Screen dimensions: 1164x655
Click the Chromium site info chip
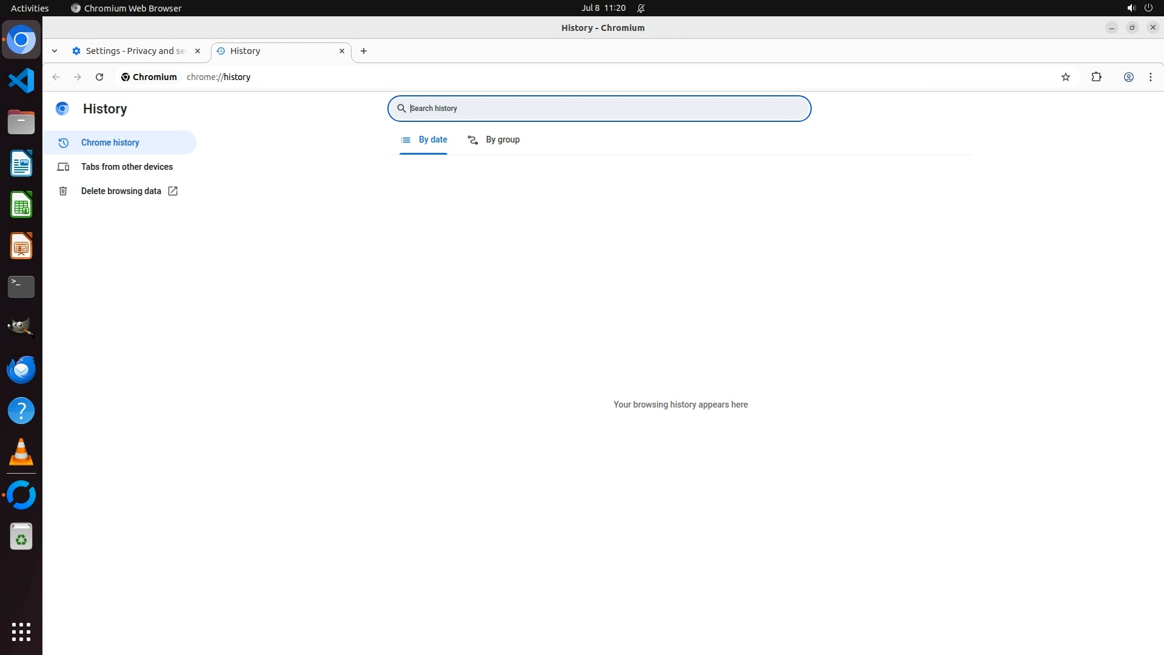click(149, 77)
